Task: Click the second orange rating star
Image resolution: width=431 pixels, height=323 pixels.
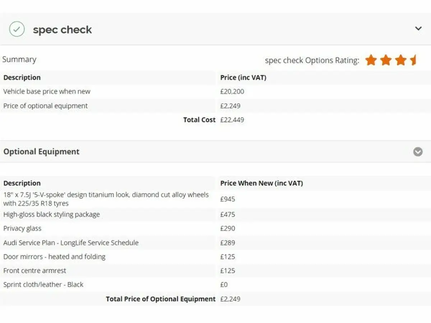Action: [x=386, y=60]
